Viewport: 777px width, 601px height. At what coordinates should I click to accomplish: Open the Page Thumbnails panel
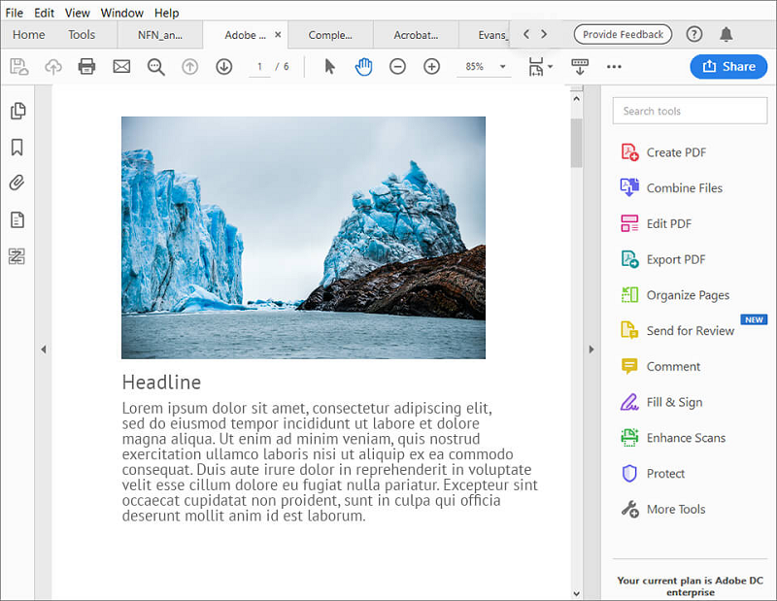17,112
